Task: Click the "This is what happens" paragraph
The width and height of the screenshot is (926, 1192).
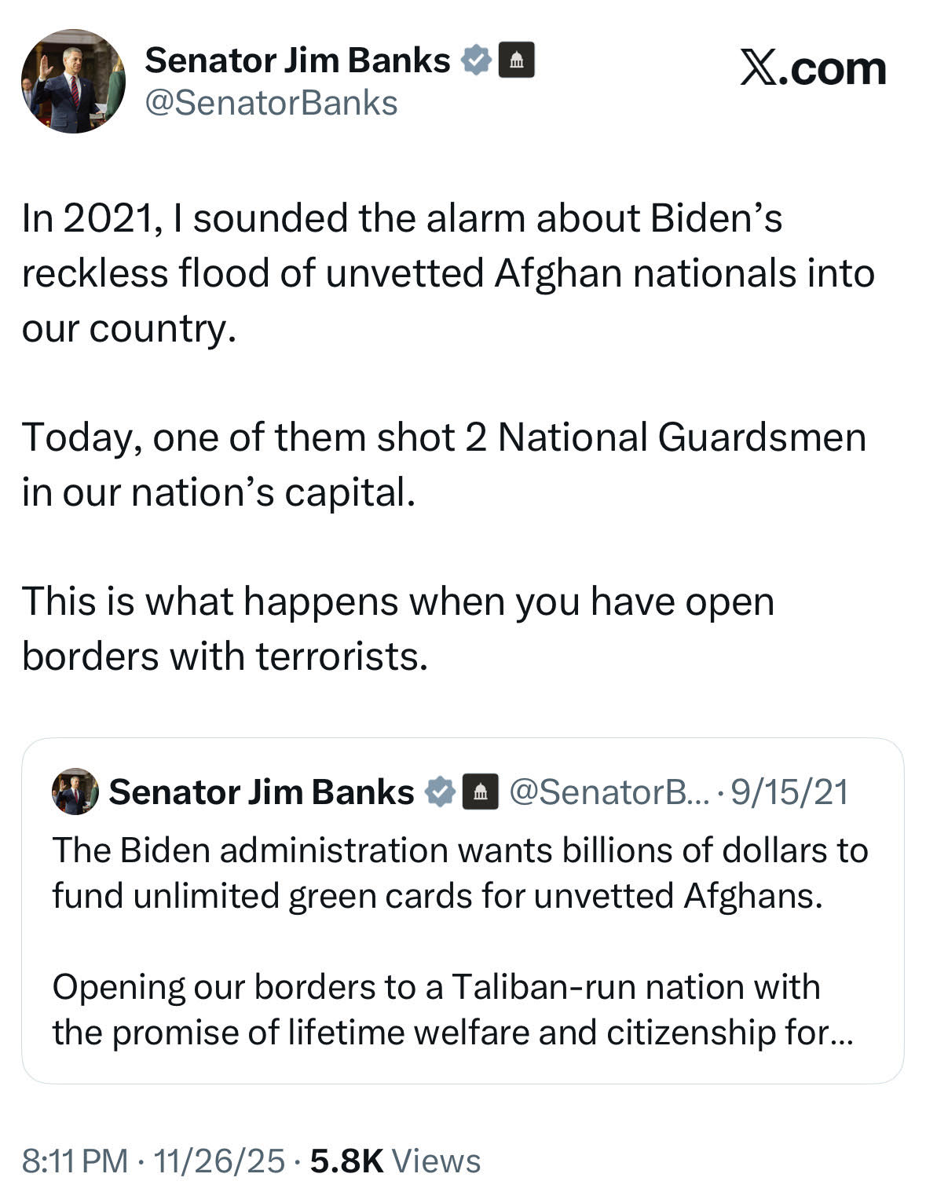Action: click(398, 628)
